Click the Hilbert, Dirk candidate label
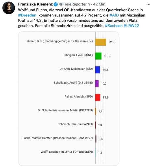The width and height of the screenshot is (152, 168). (x=60, y=41)
